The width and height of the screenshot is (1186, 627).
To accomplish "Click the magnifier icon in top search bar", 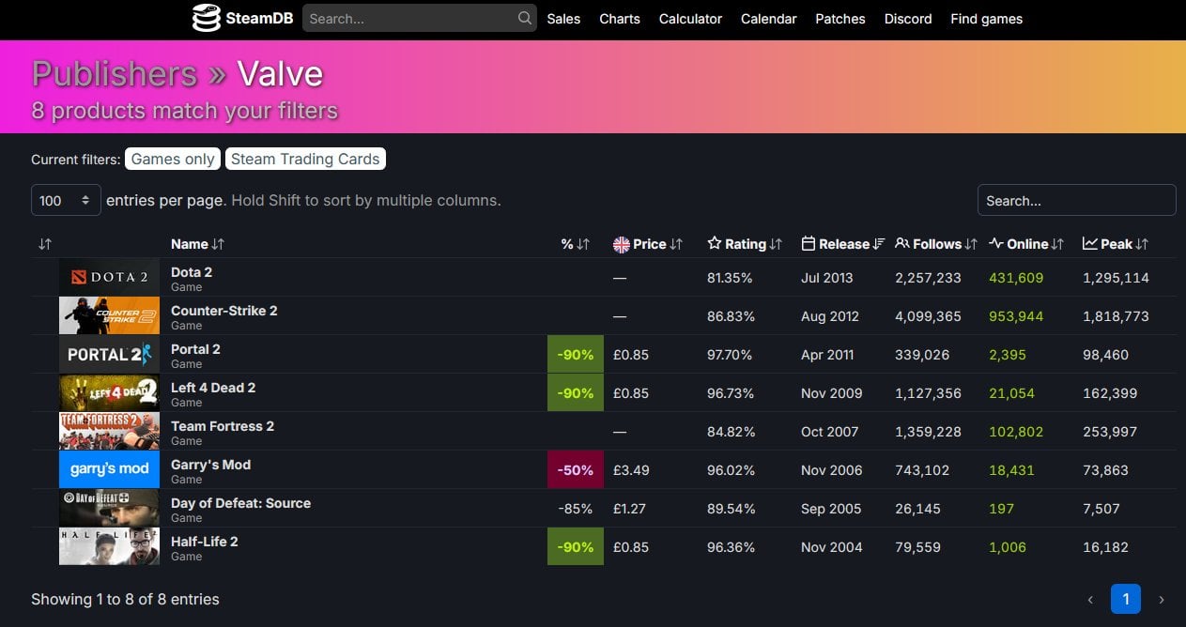I will point(524,18).
